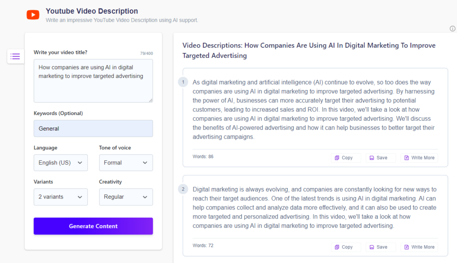Save description 2 with 72 words
This screenshot has height=263, width=457.
(380, 247)
